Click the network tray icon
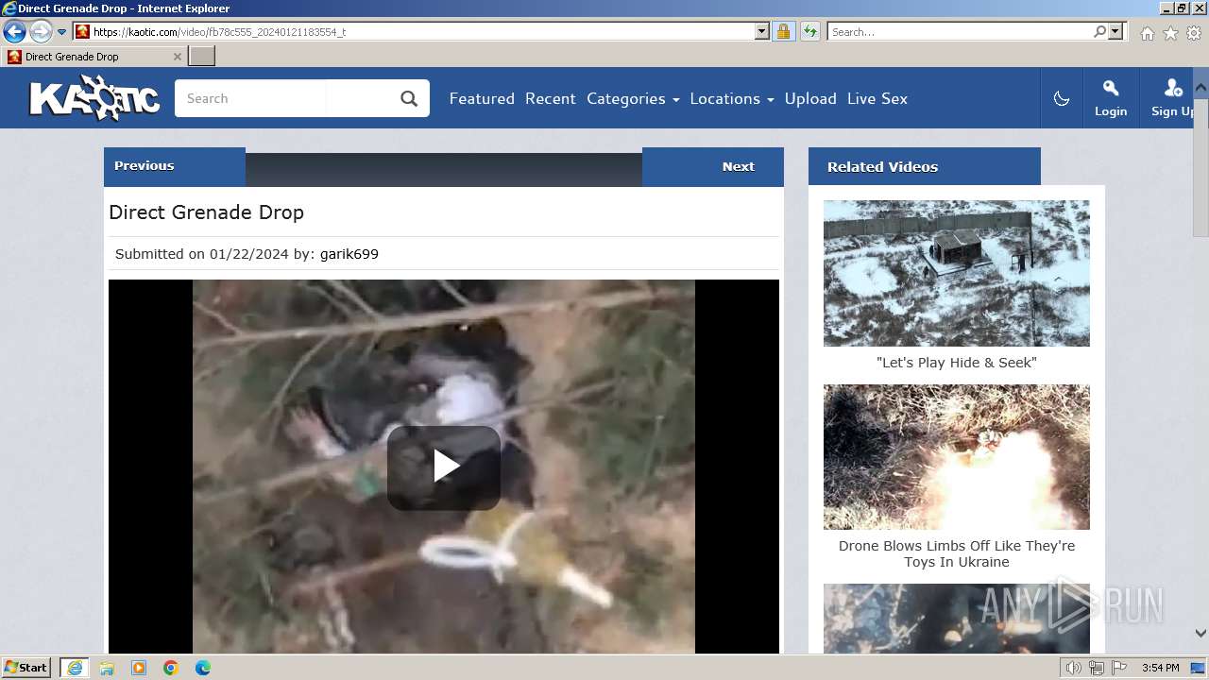Screen dimensions: 1209x680 click(x=1097, y=668)
